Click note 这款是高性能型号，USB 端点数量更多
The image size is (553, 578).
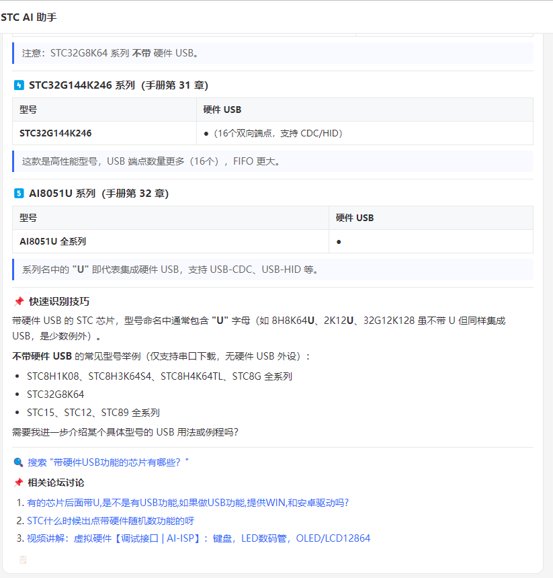point(273,161)
